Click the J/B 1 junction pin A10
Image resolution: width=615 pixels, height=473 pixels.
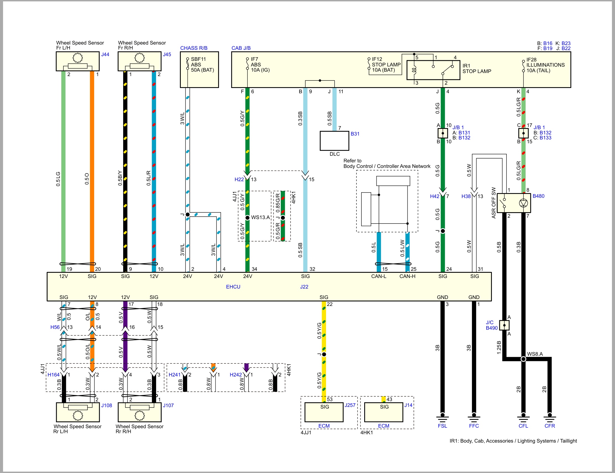(443, 133)
